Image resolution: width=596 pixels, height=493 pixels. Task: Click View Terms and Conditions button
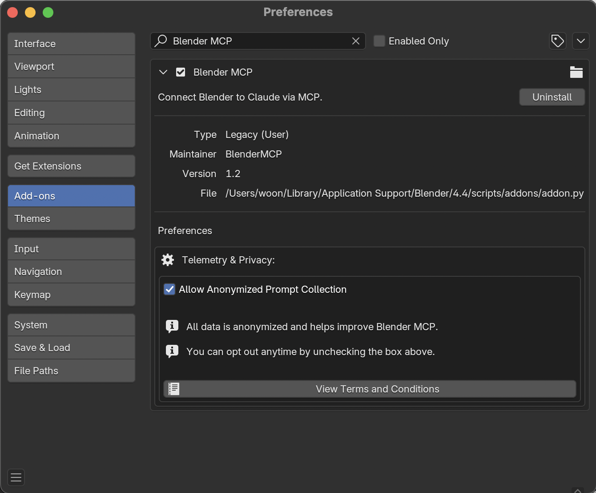(370, 389)
